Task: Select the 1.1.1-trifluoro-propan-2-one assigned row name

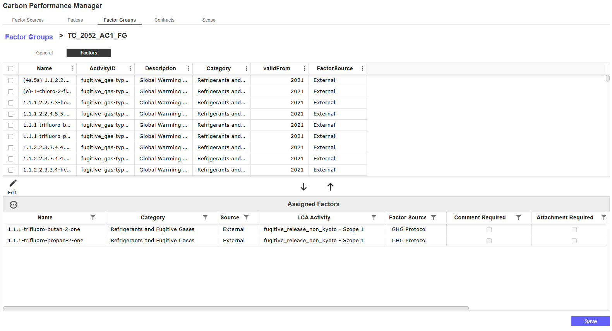Action: (x=46, y=241)
